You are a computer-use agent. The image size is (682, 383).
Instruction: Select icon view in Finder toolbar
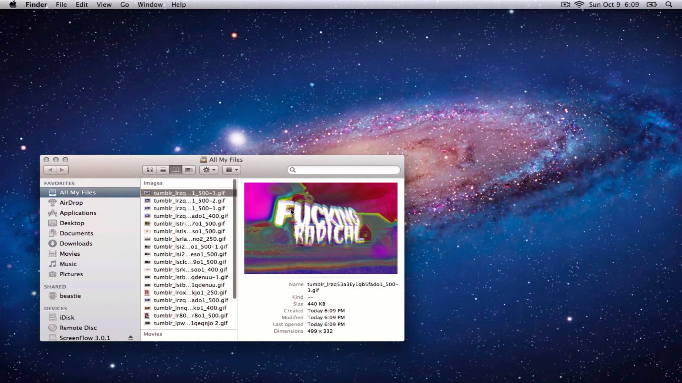[x=150, y=170]
